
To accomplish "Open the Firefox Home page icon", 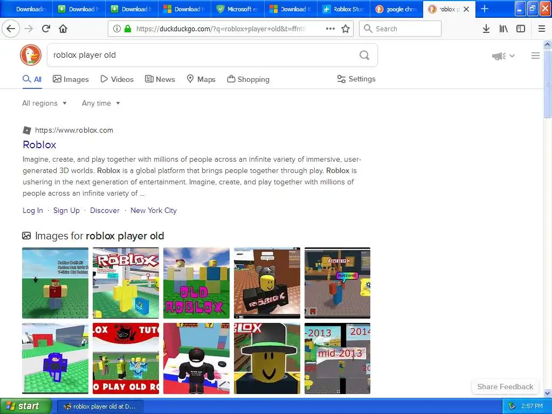I will [63, 29].
